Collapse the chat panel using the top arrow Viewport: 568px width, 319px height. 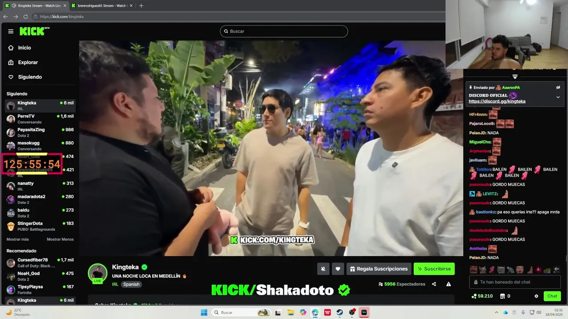point(515,77)
